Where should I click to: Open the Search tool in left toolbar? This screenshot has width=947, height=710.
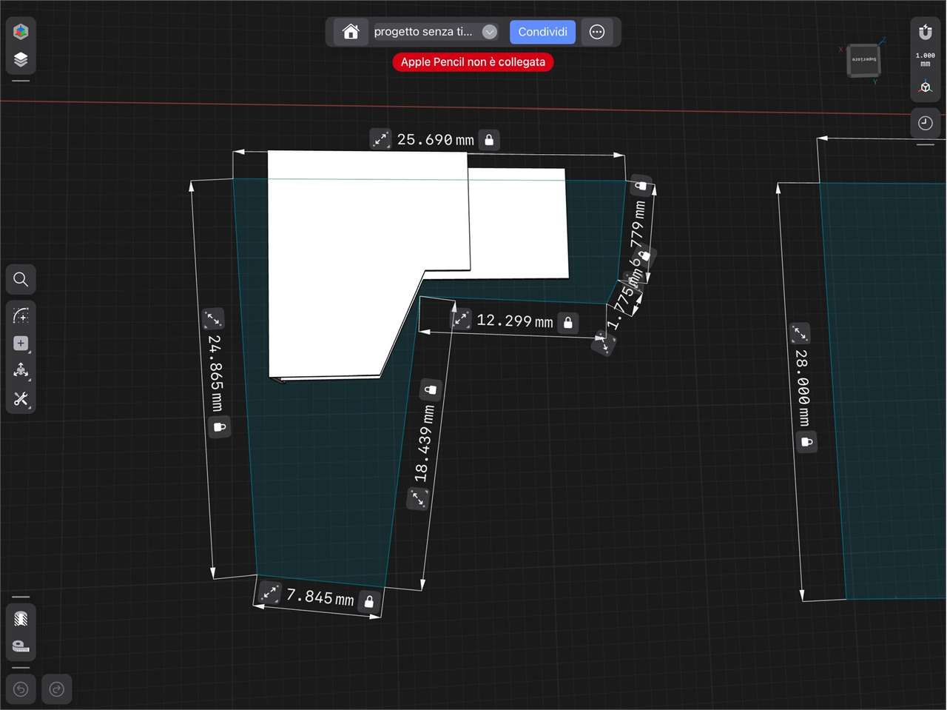point(21,279)
